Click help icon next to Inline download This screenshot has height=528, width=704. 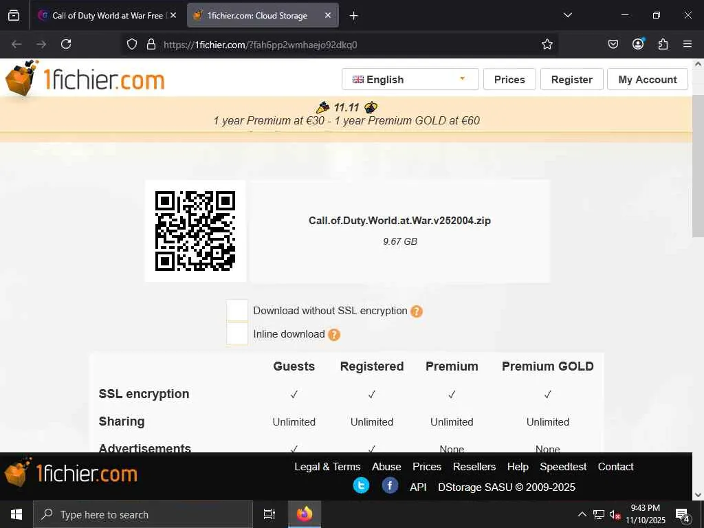(334, 335)
